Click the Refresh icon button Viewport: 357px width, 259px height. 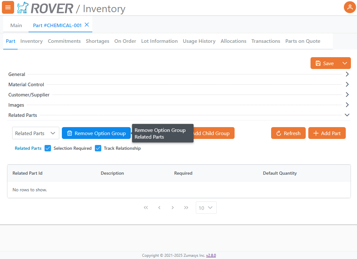pos(279,133)
